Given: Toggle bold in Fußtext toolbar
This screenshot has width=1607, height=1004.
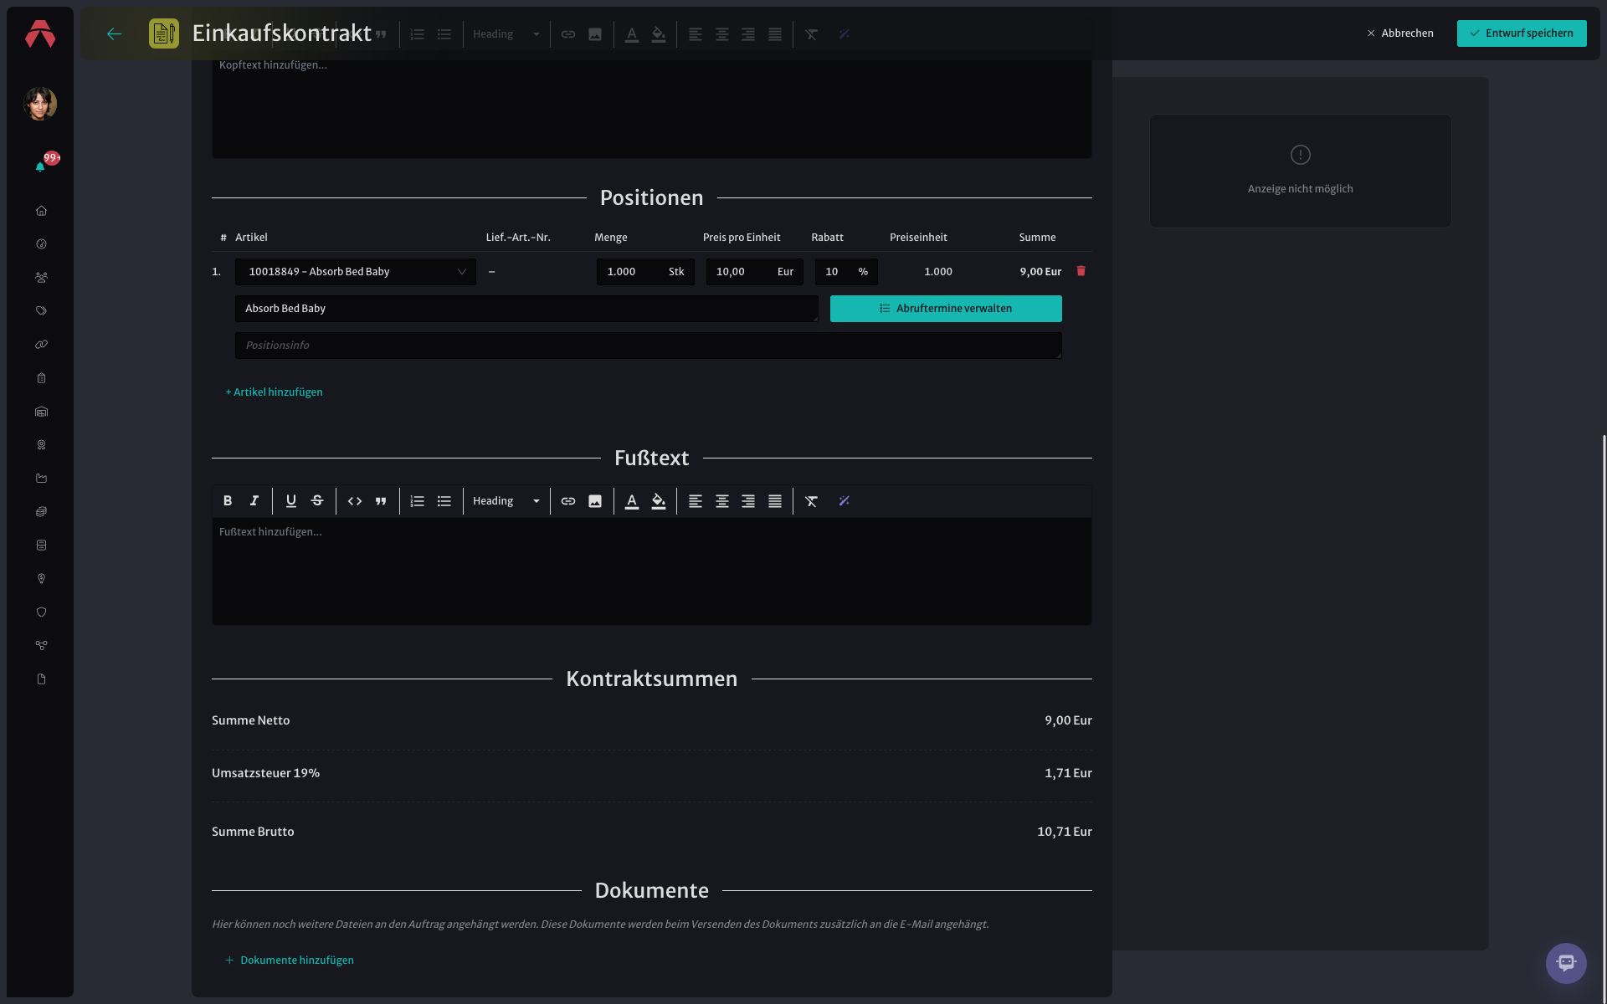Looking at the screenshot, I should coord(227,501).
